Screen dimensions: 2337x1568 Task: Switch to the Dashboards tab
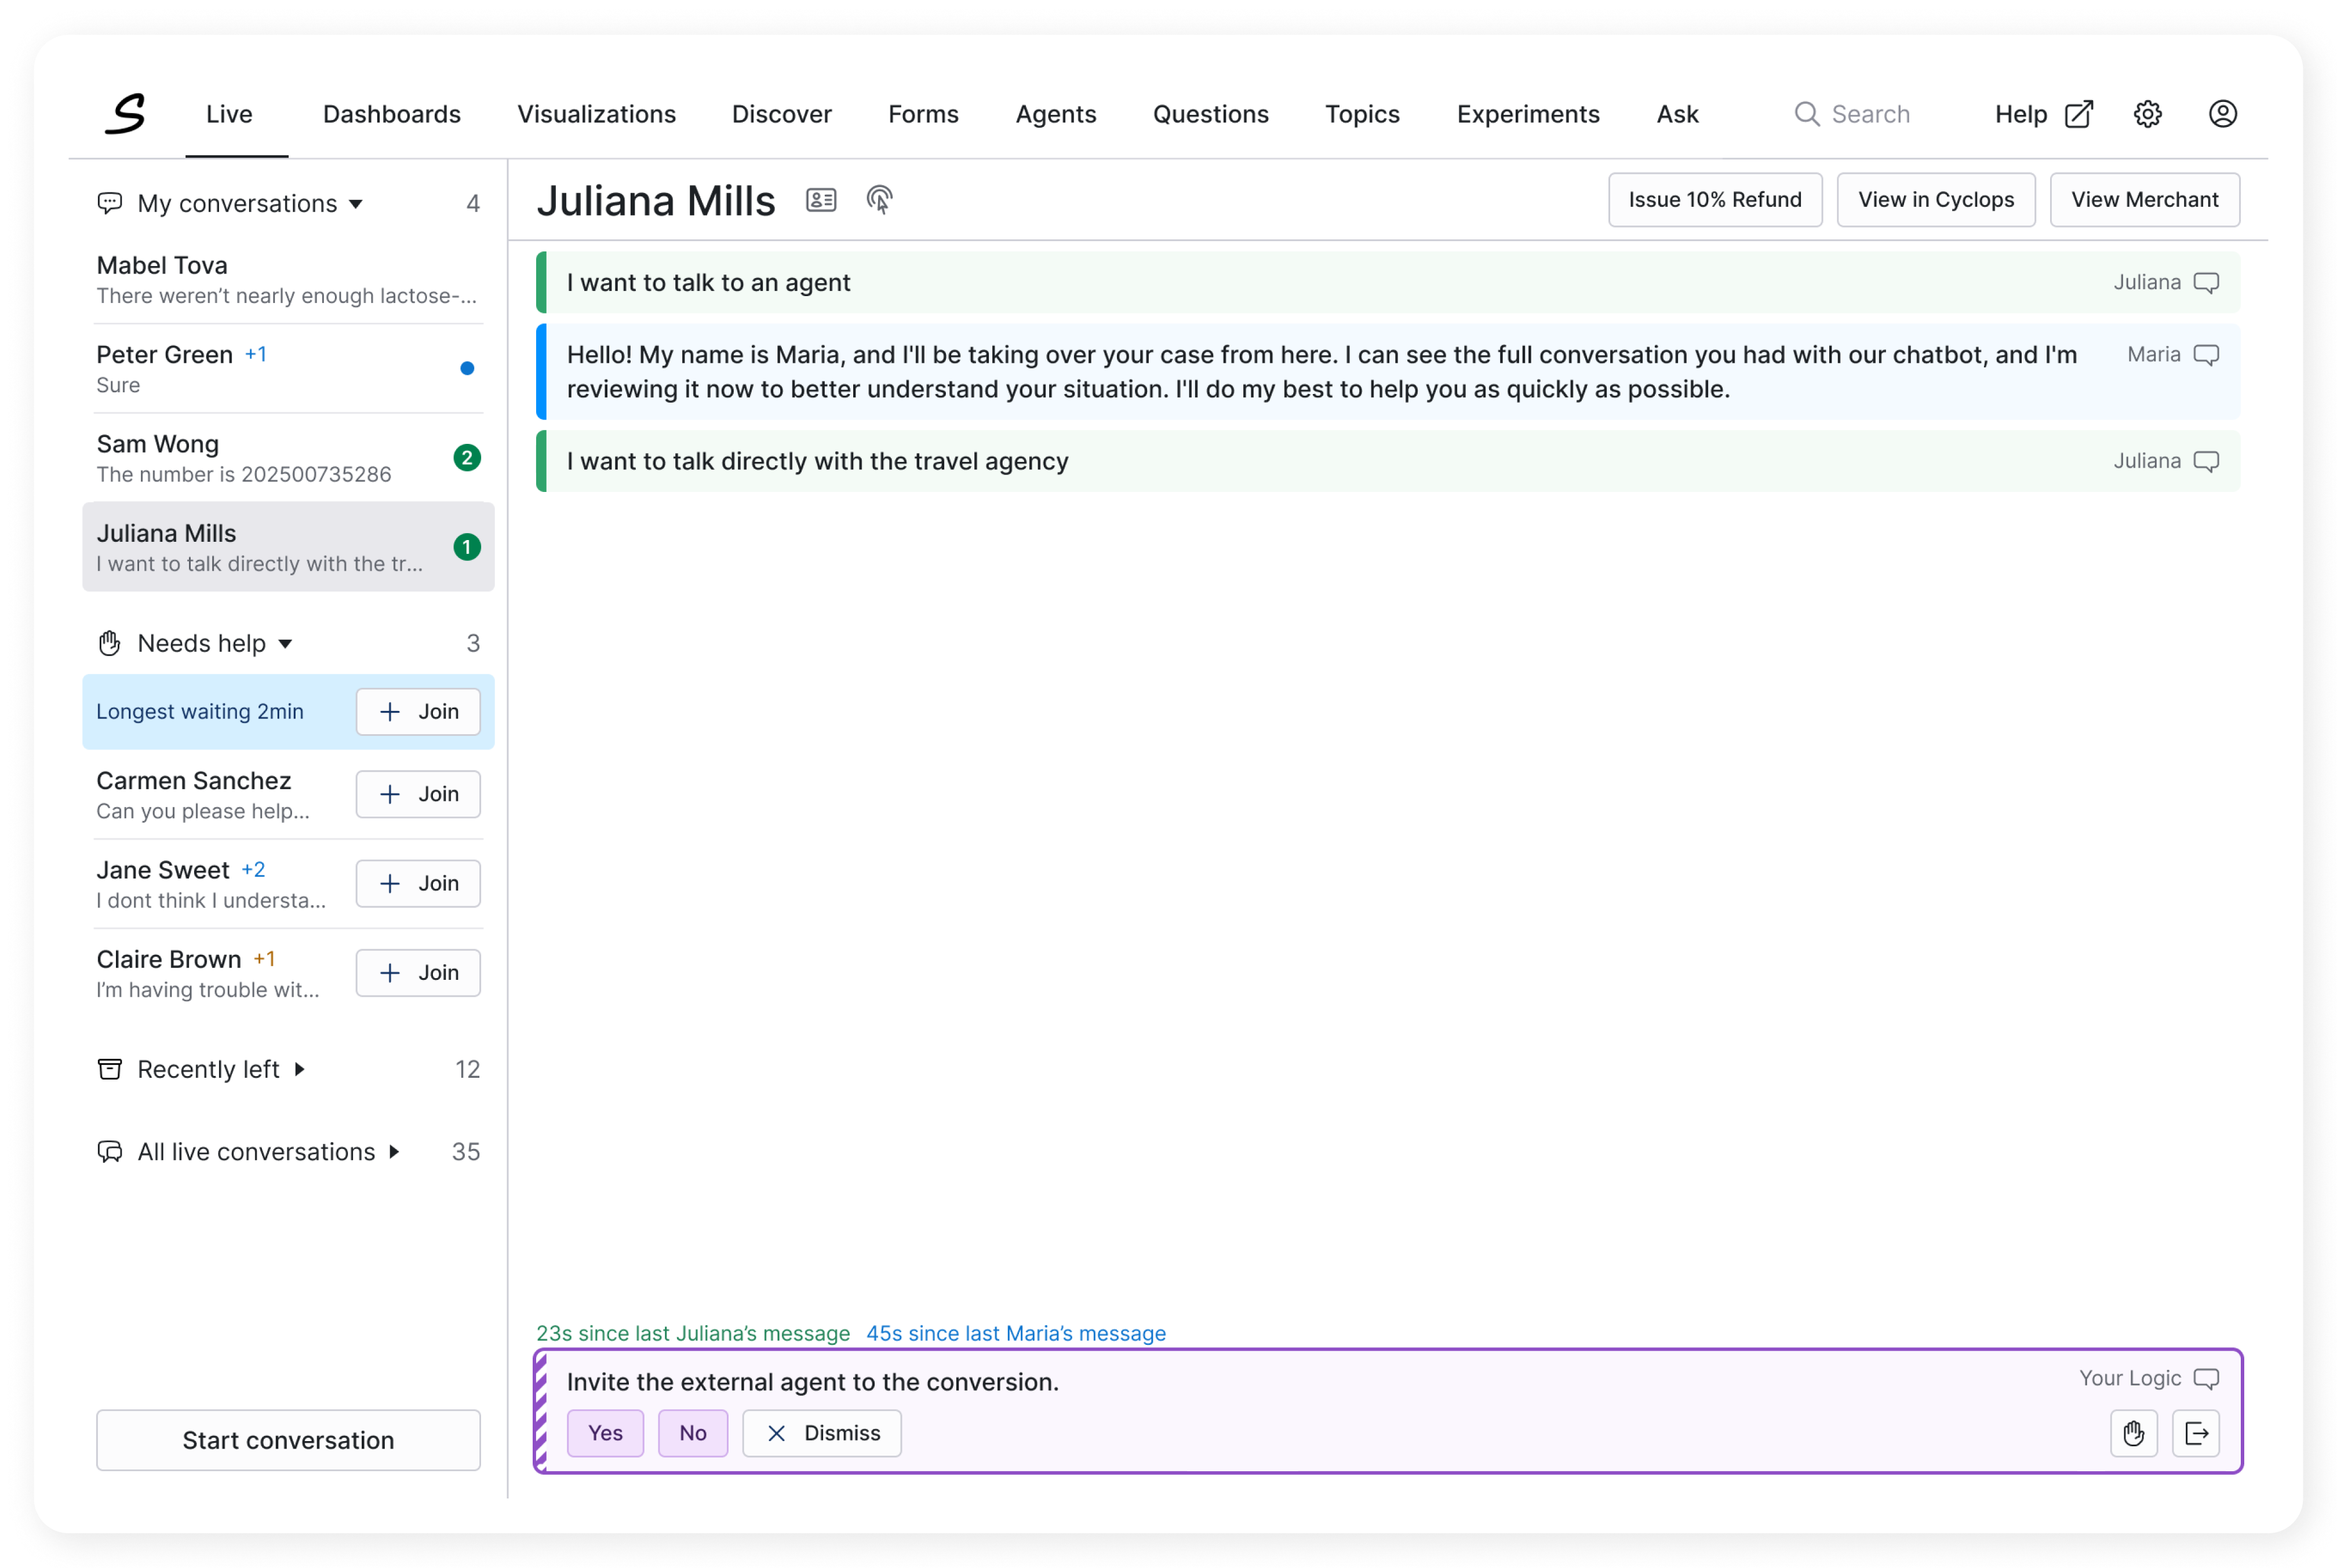391,114
